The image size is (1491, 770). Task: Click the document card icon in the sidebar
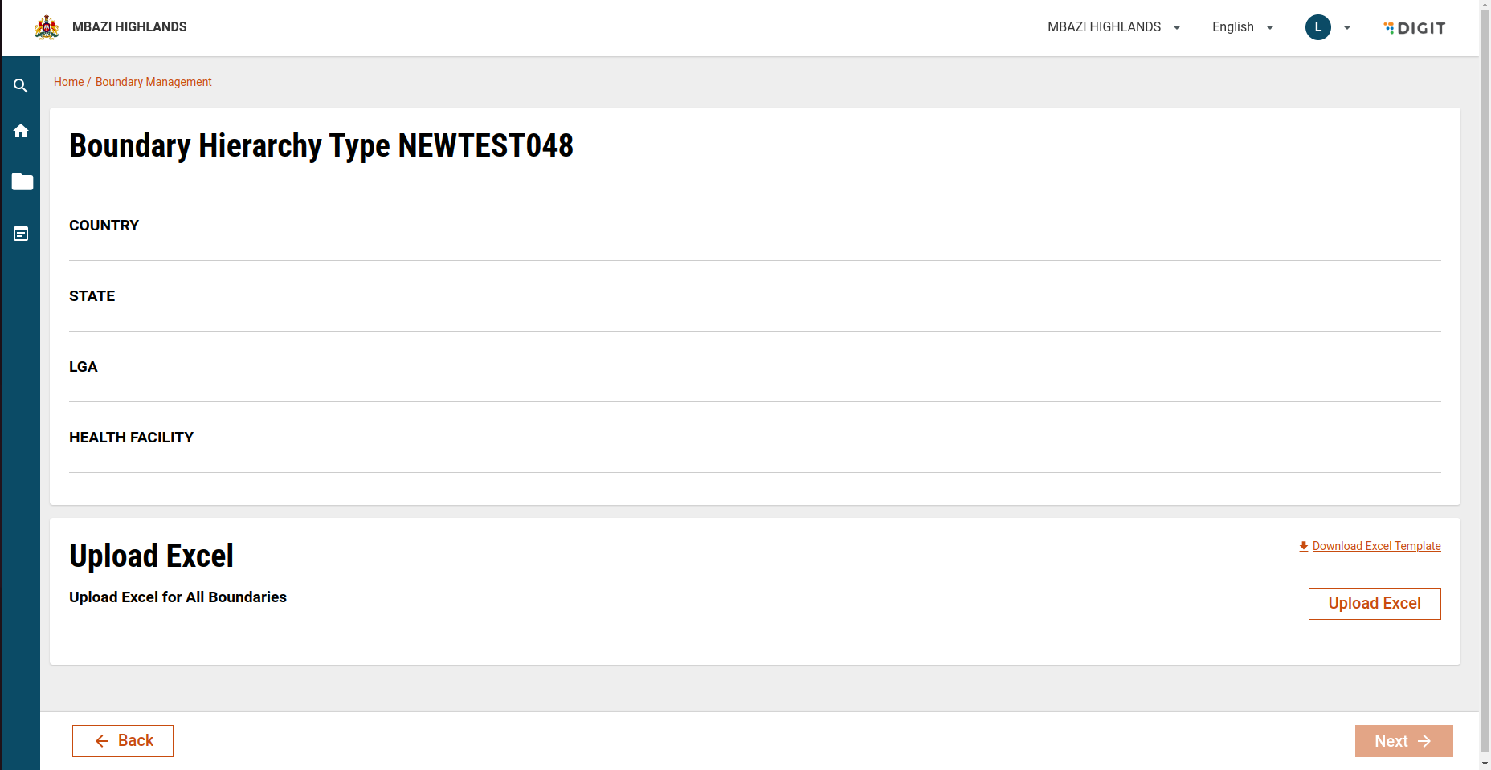(21, 234)
